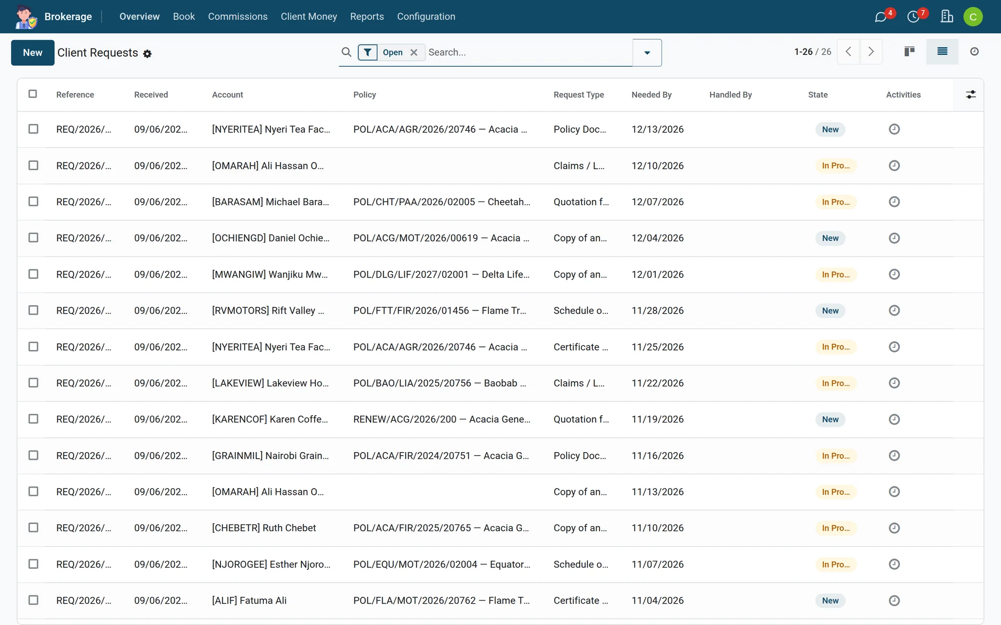The image size is (1001, 625).
Task: Sort by Received column header
Action: click(x=151, y=95)
